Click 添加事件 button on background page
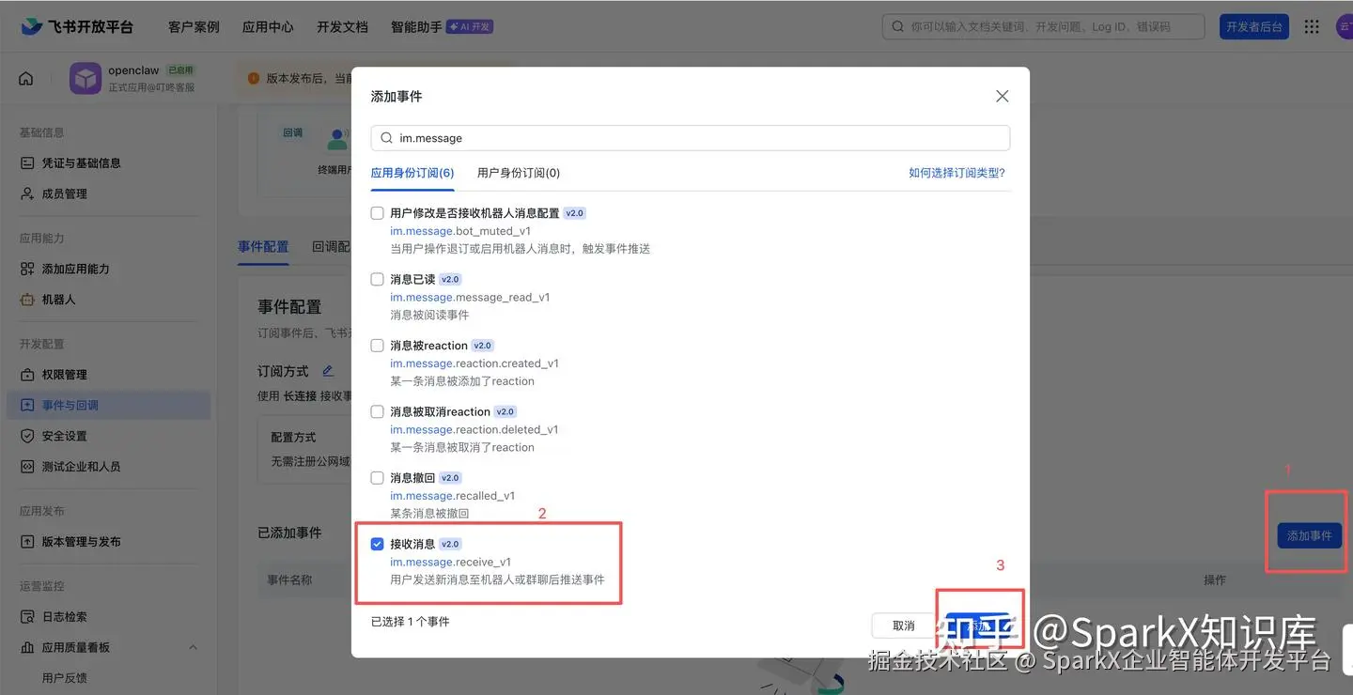The height and width of the screenshot is (695, 1353). (1310, 535)
